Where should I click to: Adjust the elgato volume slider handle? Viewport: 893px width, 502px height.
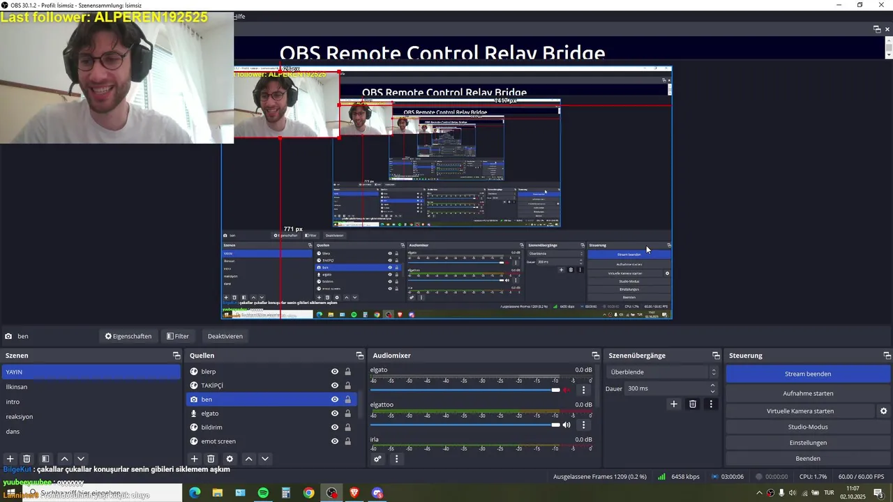[555, 390]
